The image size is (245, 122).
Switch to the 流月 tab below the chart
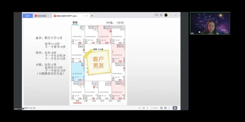point(102,101)
